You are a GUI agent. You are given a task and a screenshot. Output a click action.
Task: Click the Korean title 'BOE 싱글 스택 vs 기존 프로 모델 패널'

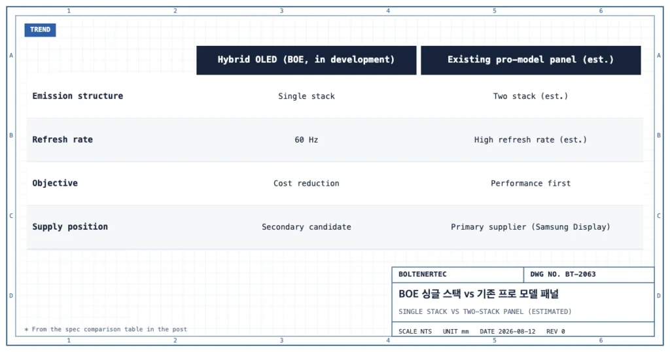tap(478, 294)
